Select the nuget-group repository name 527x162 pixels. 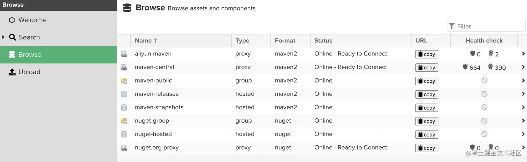[x=152, y=121]
